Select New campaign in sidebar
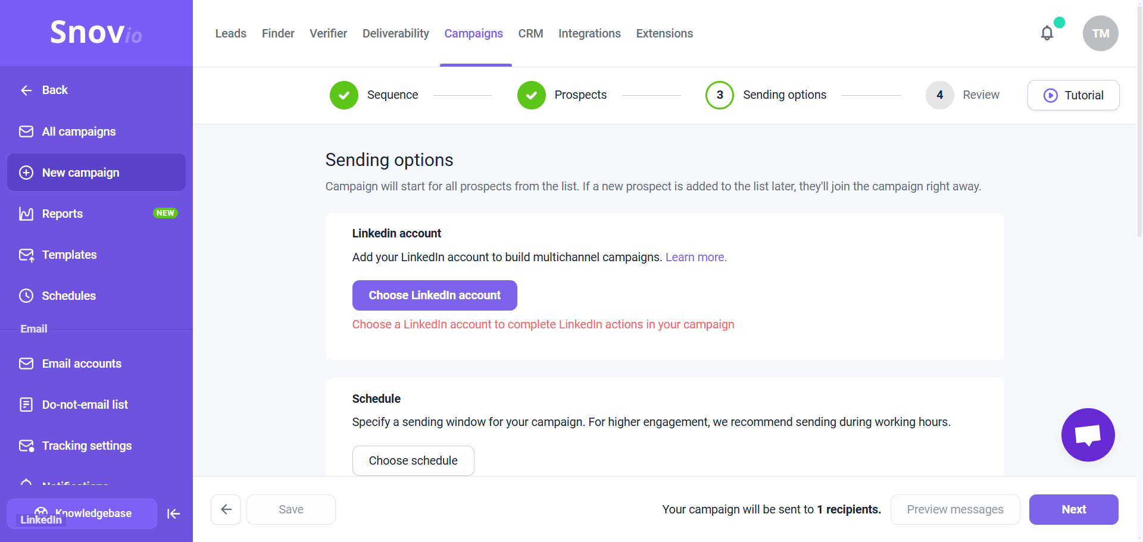Image resolution: width=1143 pixels, height=542 pixels. tap(96, 173)
